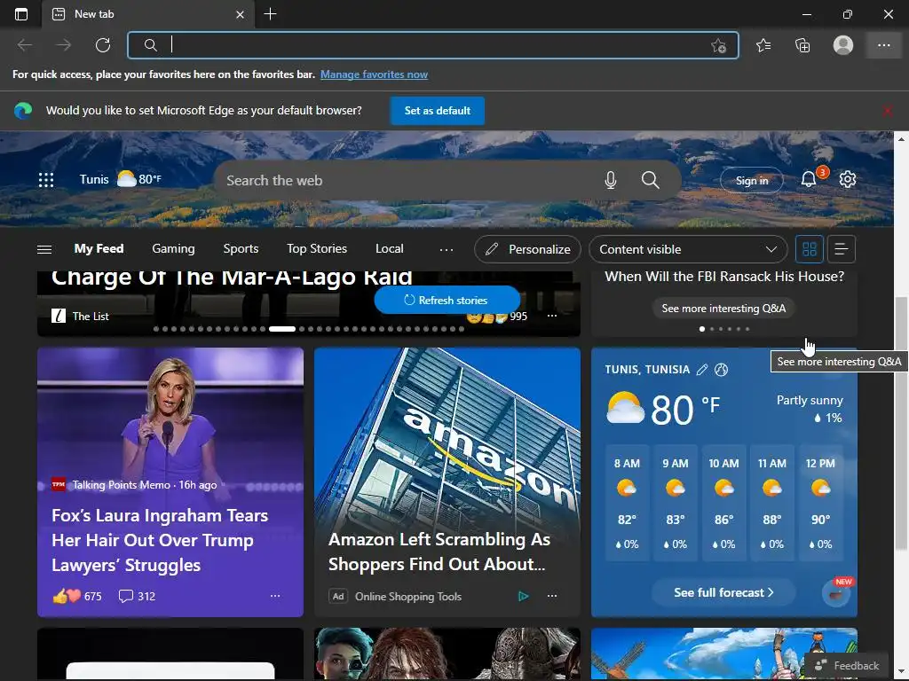Open the Top Stories tab
Viewport: 909px width, 681px height.
pyautogui.click(x=317, y=248)
